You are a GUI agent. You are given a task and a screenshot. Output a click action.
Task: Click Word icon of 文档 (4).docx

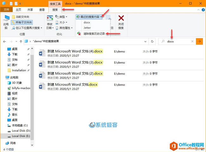coord(42,53)
